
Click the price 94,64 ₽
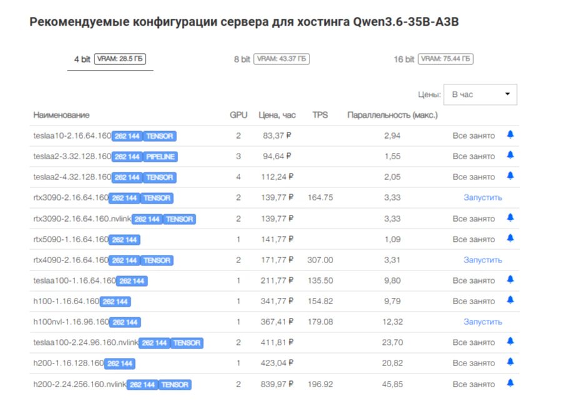click(x=277, y=156)
